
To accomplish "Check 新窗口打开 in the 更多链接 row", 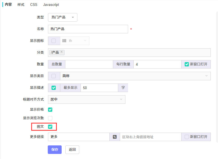I will click(x=187, y=137).
